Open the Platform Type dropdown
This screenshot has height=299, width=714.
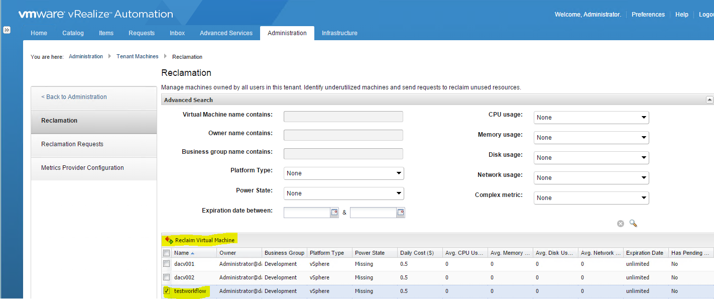344,173
